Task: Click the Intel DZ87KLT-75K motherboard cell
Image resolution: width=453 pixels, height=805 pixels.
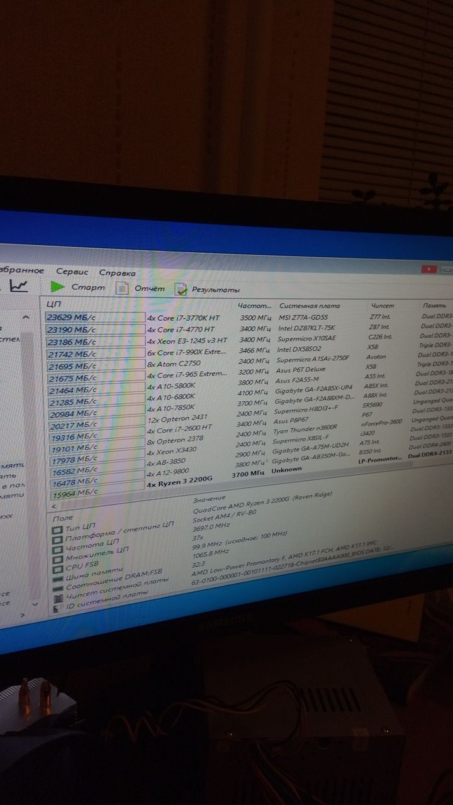Action: coord(306,328)
